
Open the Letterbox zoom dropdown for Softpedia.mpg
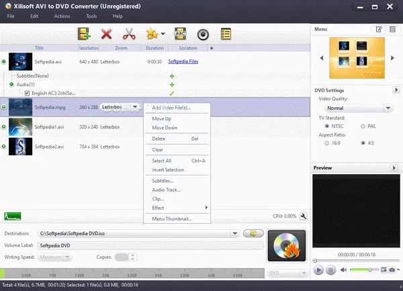pyautogui.click(x=135, y=107)
